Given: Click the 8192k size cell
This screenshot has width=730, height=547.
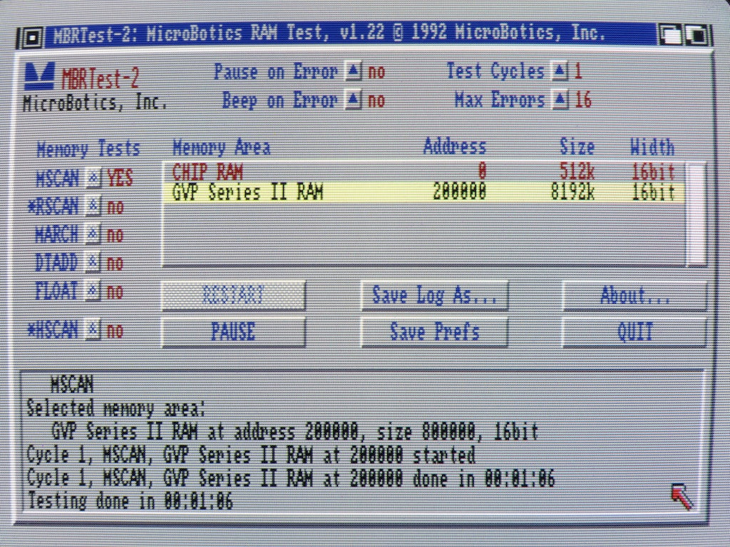Looking at the screenshot, I should coord(572,192).
